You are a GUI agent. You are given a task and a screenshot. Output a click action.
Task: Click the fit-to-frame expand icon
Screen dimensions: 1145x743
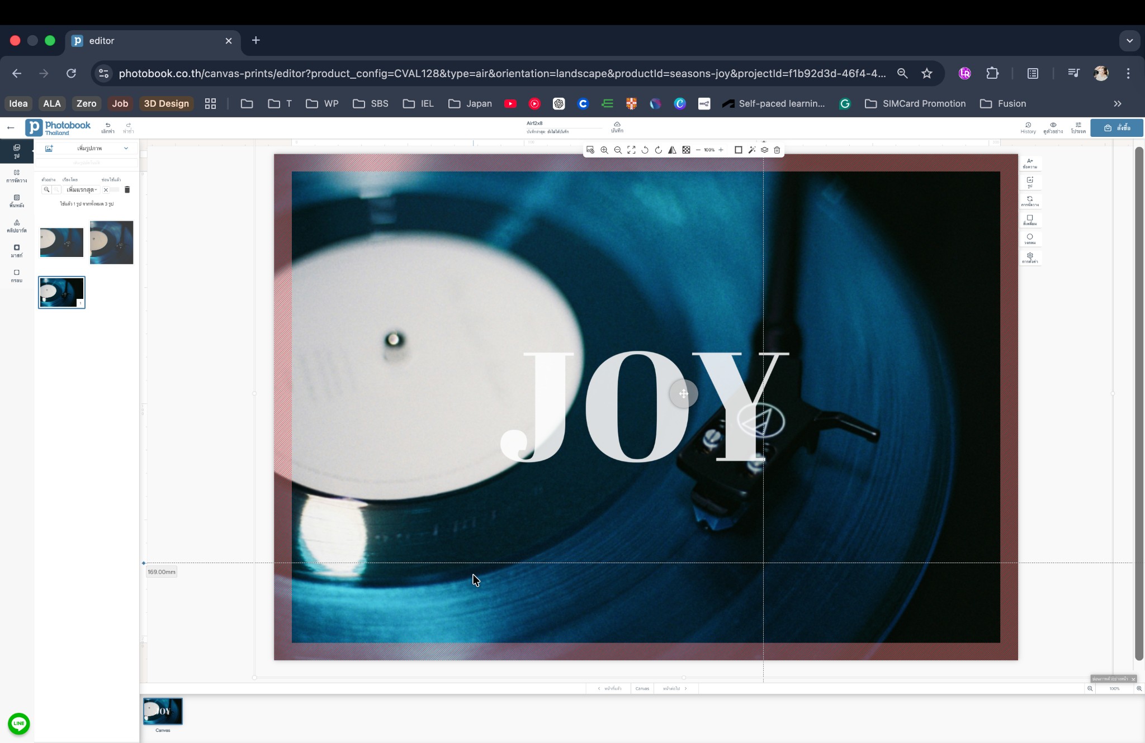(x=631, y=150)
